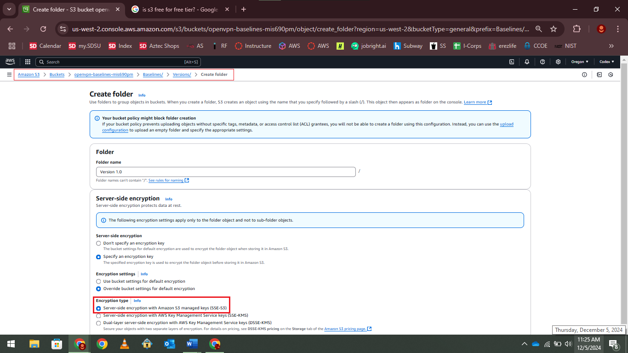Open Chrome tab search dropdown
Viewport: 628px width, 353px height.
9,9
